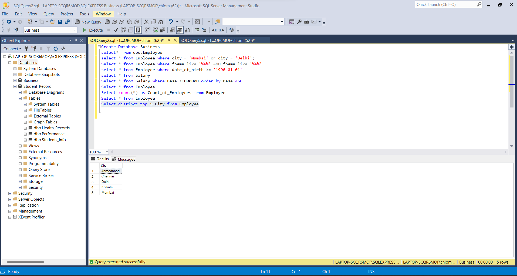This screenshot has height=276, width=517.
Task: Open the Connect menu in Object Explorer
Action: pyautogui.click(x=12, y=49)
